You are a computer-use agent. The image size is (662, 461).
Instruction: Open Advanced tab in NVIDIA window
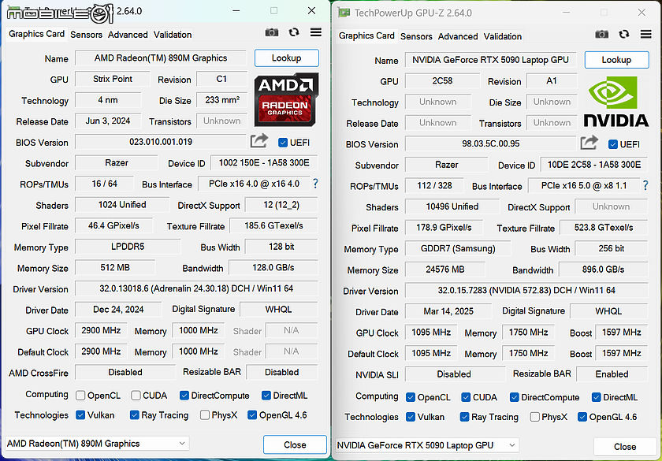pyautogui.click(x=458, y=36)
